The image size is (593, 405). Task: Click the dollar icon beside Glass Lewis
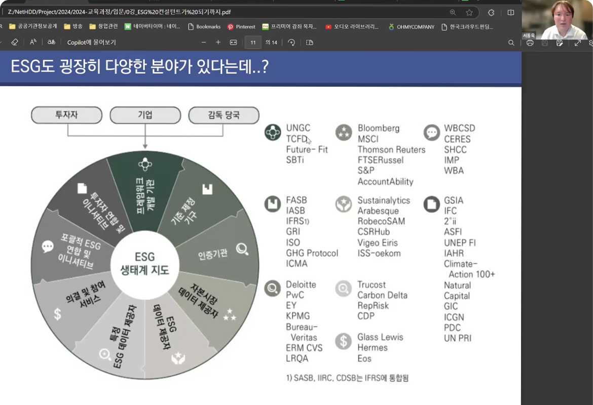pyautogui.click(x=344, y=341)
